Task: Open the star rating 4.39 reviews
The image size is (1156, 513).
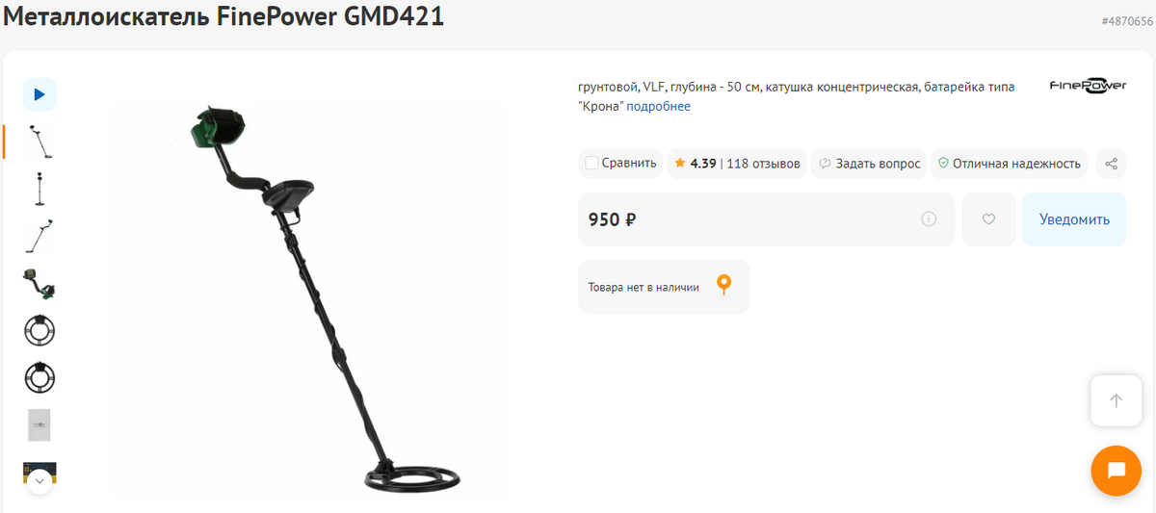Action: (695, 164)
